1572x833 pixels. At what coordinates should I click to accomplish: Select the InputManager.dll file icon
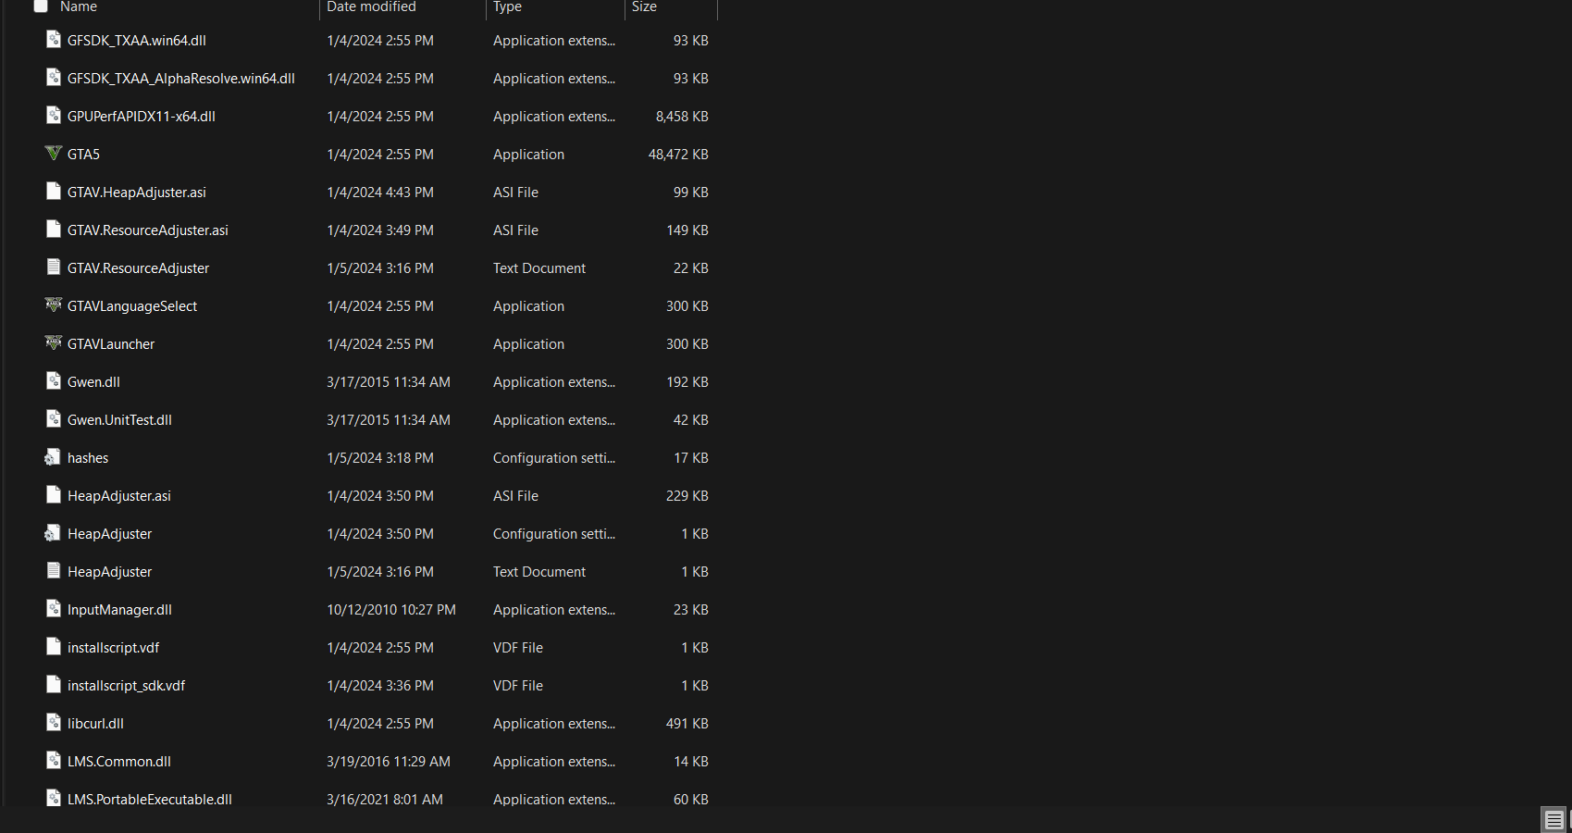pos(54,609)
